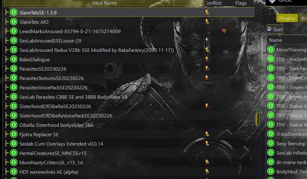Viewport: 307px width, 179px height.
Task: Click the conflict icon for MoreNastyCrittersSE_v15_1A
Action: tap(207, 162)
